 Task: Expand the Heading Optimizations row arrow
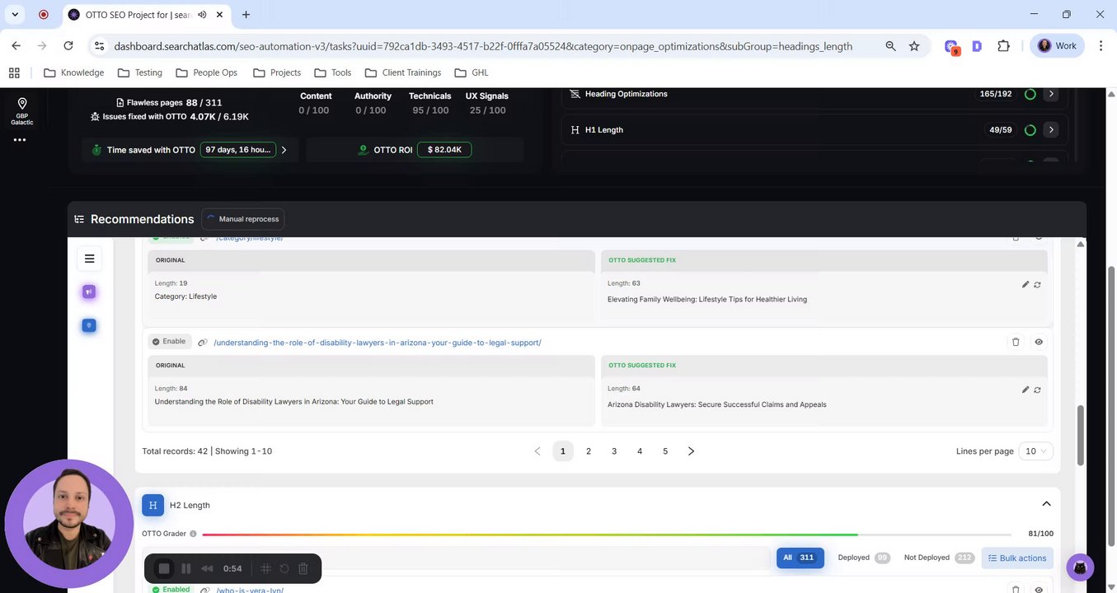point(1050,94)
